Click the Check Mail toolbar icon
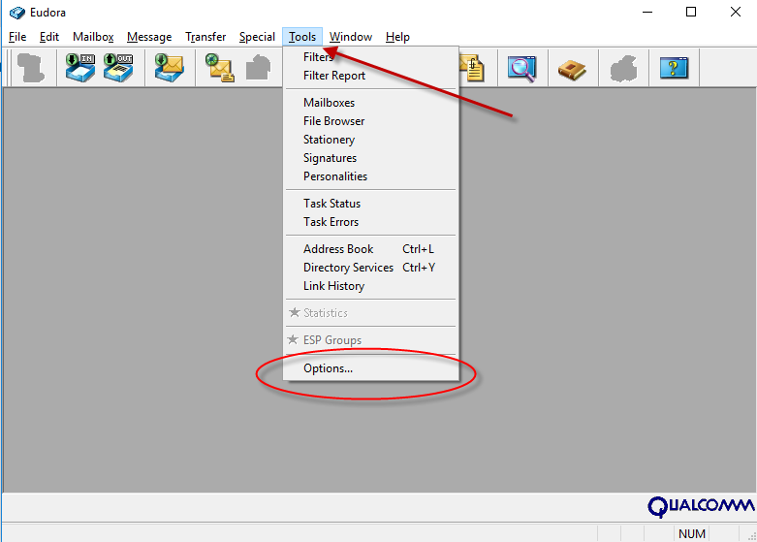 tap(170, 68)
